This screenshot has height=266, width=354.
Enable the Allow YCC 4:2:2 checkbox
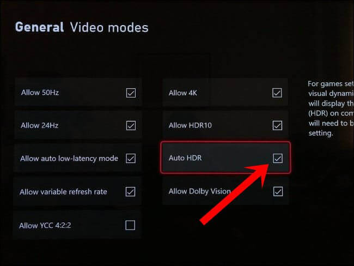point(130,225)
